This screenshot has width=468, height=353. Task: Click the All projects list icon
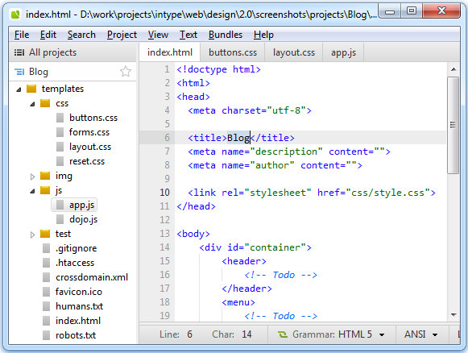[x=19, y=52]
